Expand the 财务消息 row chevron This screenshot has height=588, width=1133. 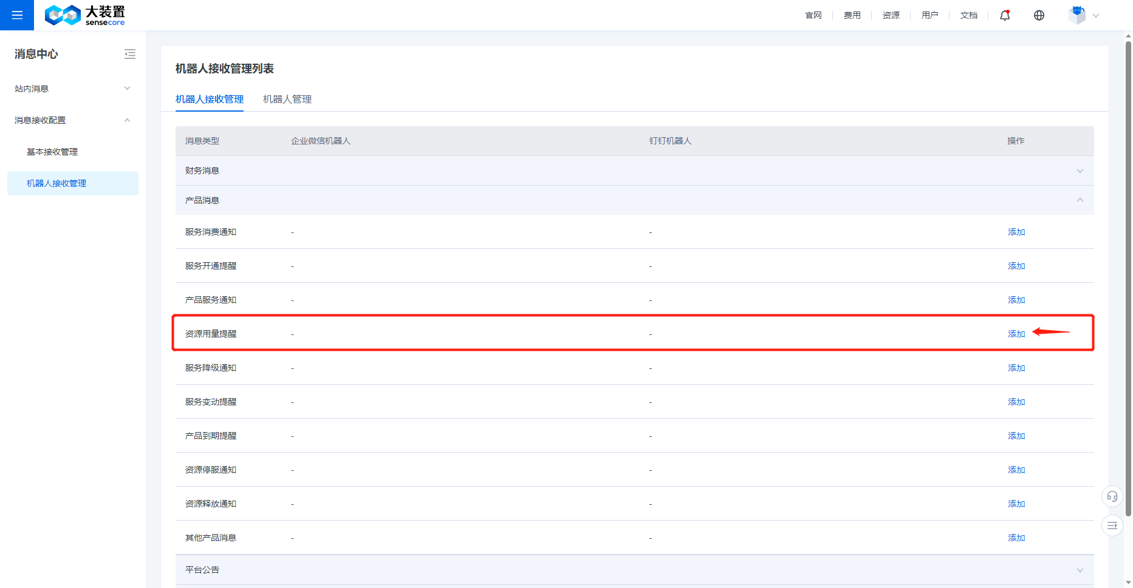coord(1080,171)
